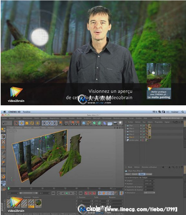The width and height of the screenshot is (186, 215).
Task: Open the Texture menu in material manager
Action: tap(36, 197)
